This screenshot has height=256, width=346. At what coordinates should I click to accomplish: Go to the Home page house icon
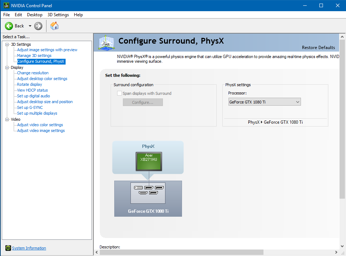[x=54, y=26]
